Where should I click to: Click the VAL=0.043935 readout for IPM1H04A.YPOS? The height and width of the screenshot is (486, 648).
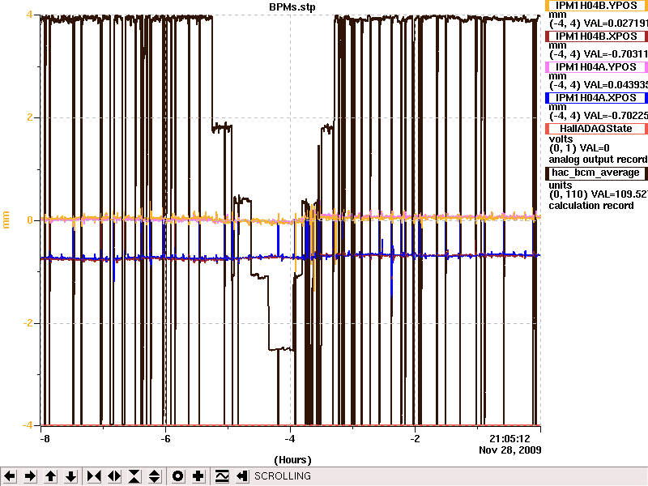(x=616, y=85)
